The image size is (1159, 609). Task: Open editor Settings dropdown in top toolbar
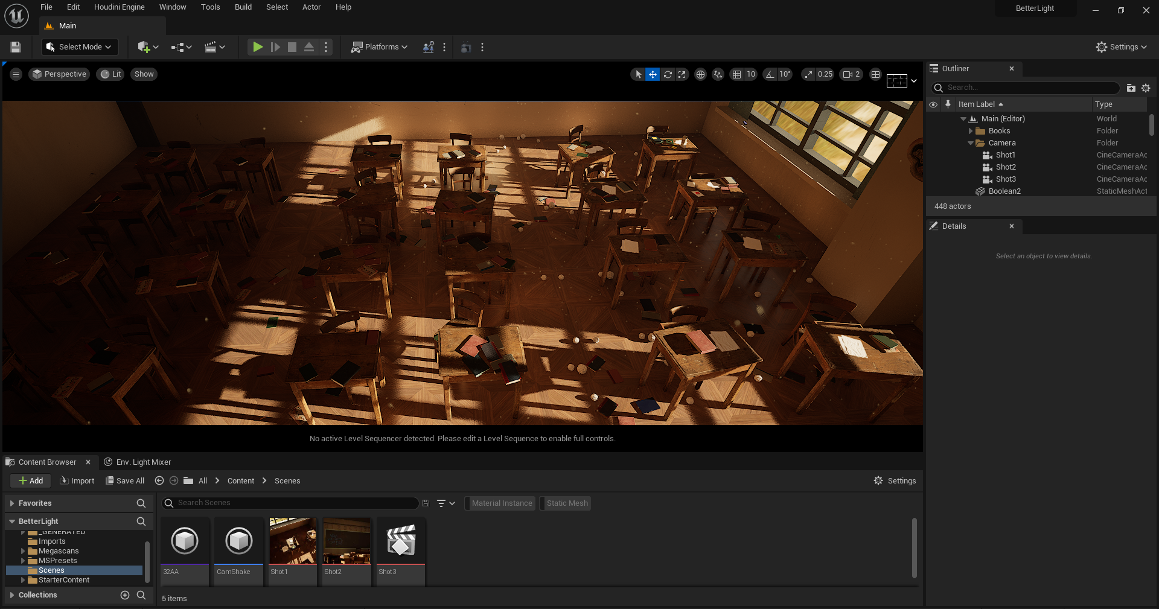(x=1122, y=47)
